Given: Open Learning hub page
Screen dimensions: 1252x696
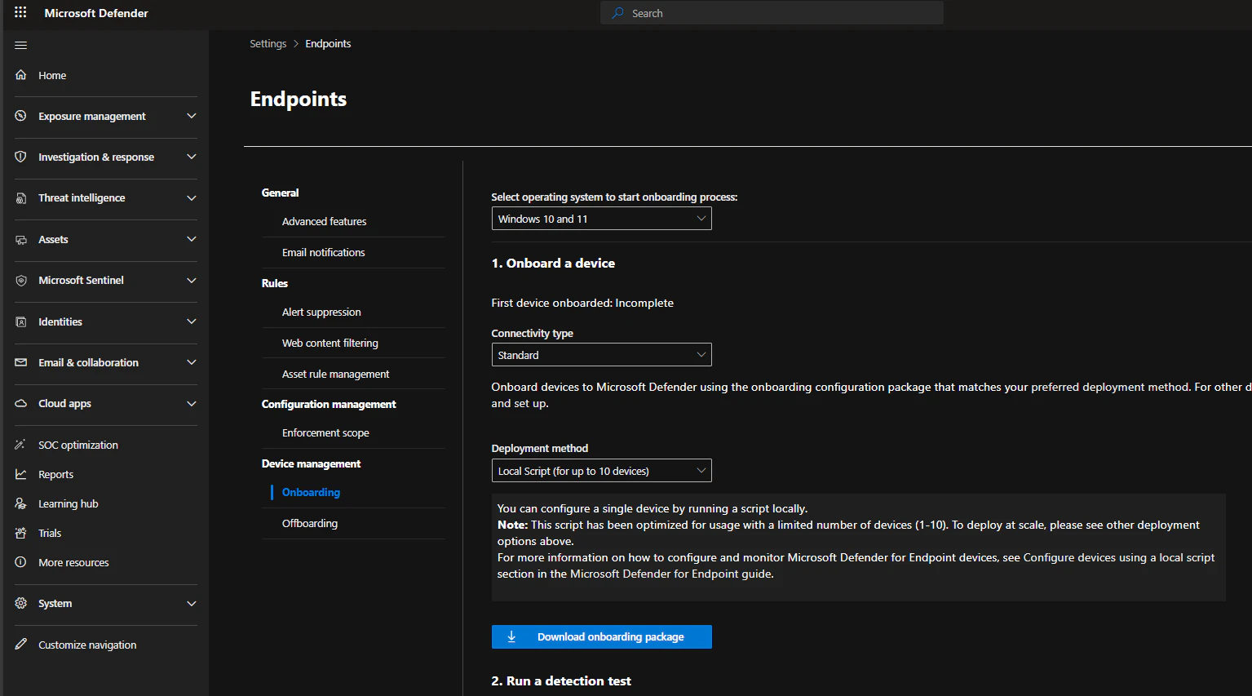Looking at the screenshot, I should coord(68,503).
